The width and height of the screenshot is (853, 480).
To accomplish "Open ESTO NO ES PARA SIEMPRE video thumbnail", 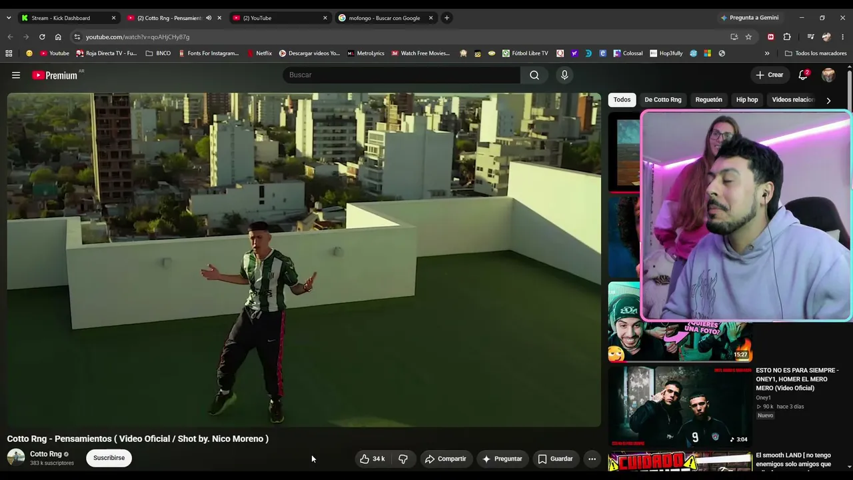I will (x=680, y=407).
